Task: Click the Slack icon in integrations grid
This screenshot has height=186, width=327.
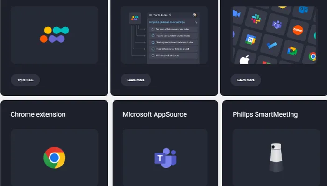Action: coord(256,19)
